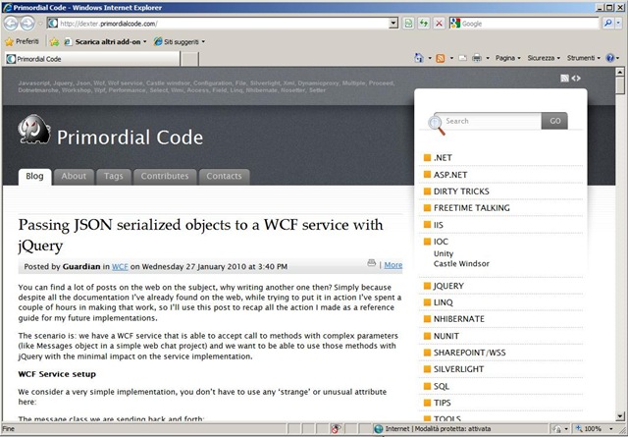The height and width of the screenshot is (437, 628).
Task: Click the scroll down arrow of page scrollbar
Action: pos(619,416)
